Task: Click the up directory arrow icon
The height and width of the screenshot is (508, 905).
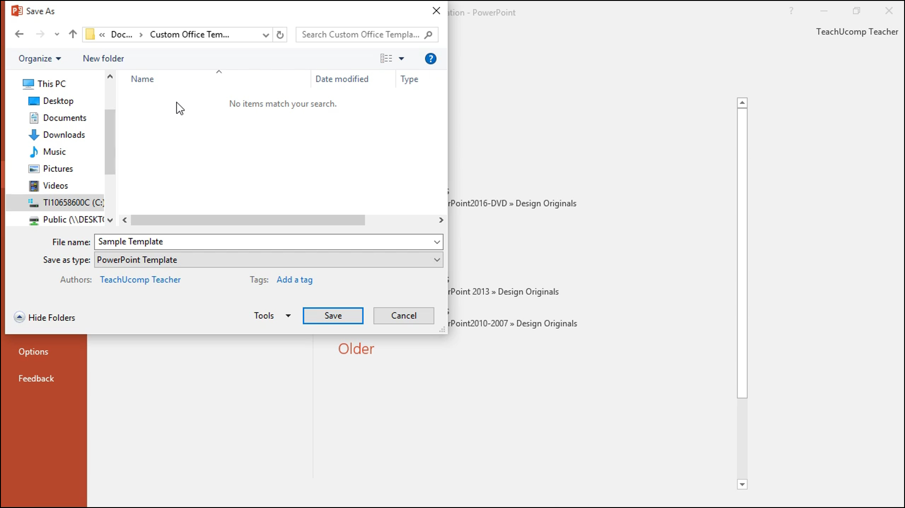Action: 73,34
